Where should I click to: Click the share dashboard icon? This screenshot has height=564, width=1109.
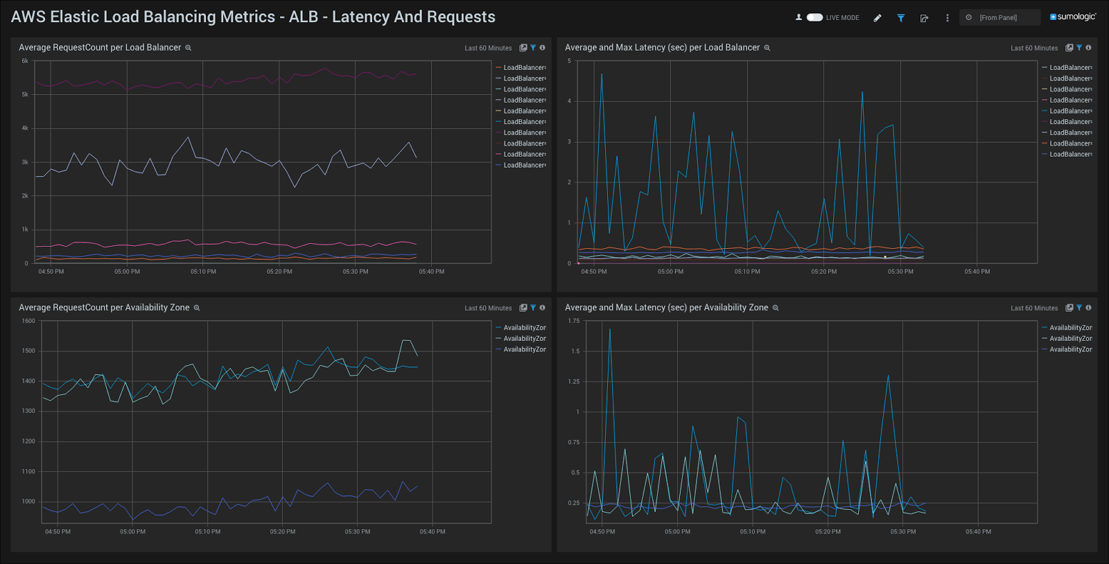[x=924, y=18]
